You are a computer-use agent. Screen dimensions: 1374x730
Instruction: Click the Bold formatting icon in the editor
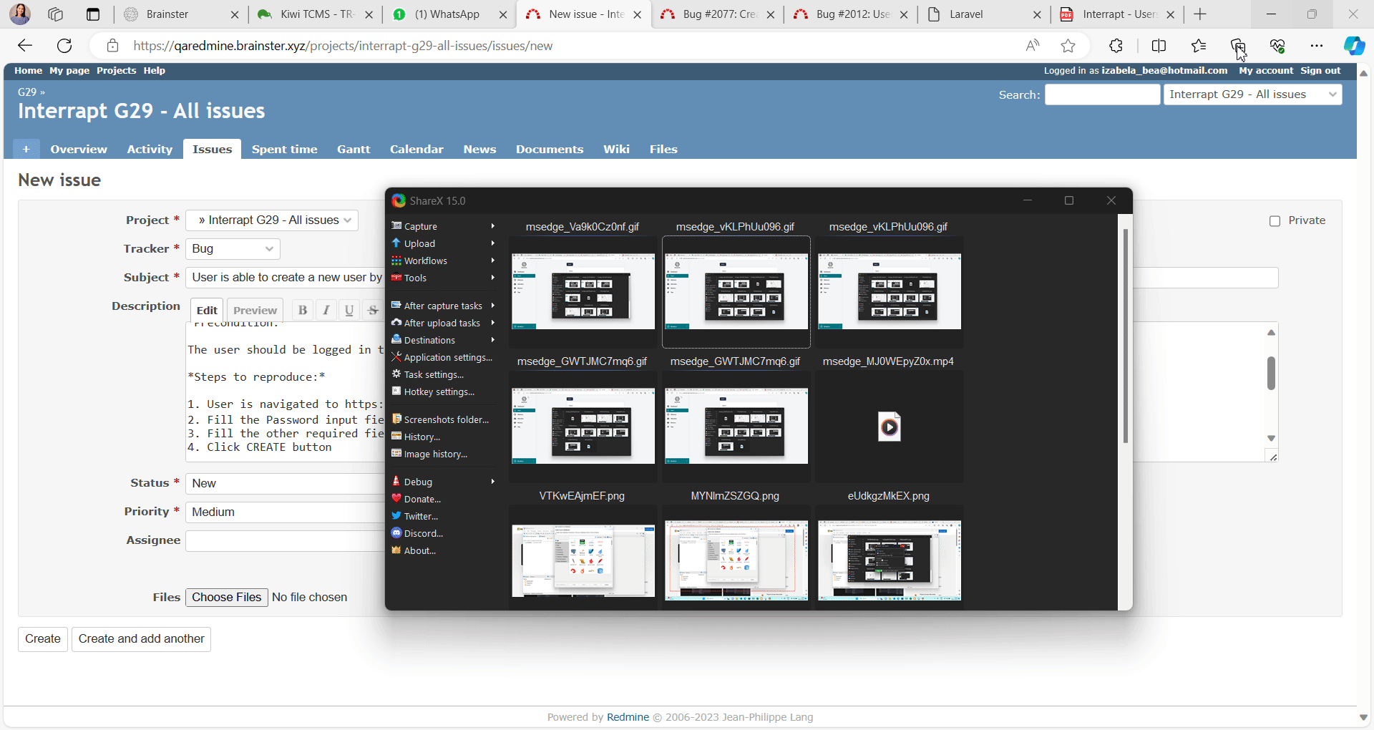point(303,310)
